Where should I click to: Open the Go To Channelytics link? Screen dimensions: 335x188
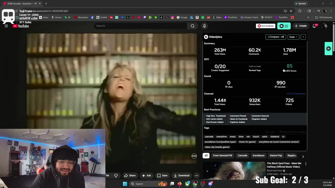pos(296,94)
